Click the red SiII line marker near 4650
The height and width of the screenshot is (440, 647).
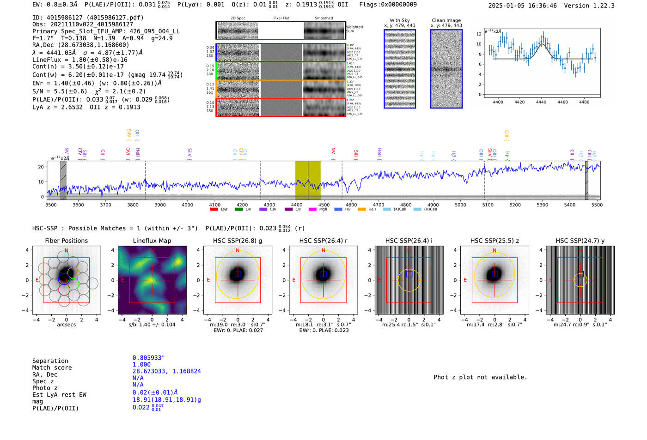[x=356, y=154]
